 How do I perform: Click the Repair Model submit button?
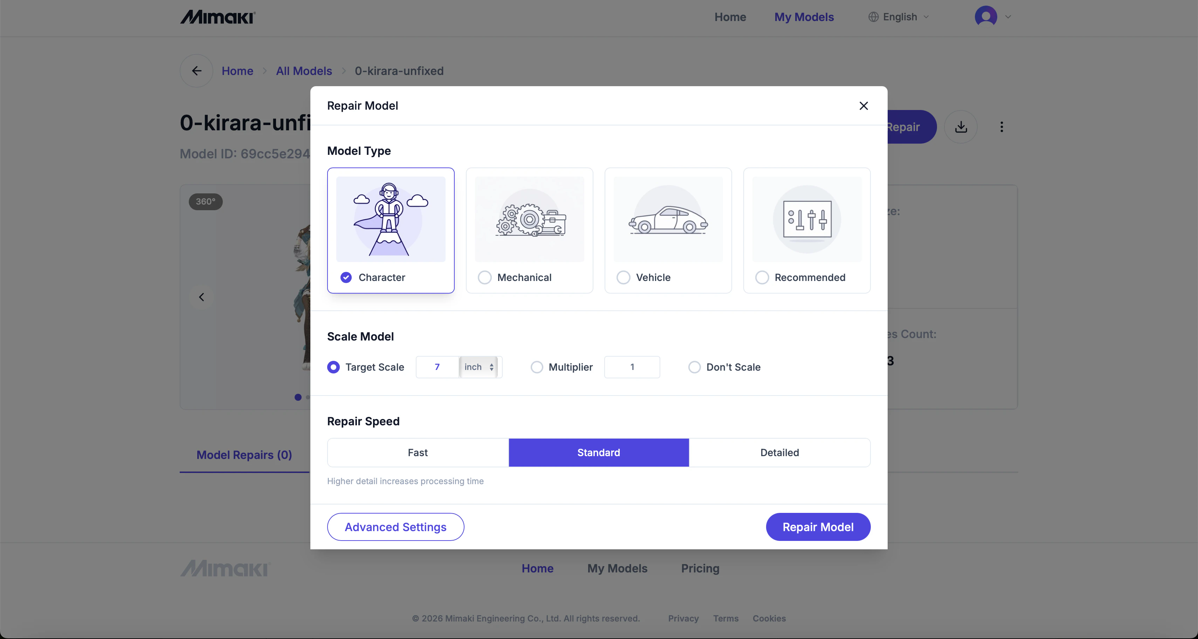click(x=818, y=527)
